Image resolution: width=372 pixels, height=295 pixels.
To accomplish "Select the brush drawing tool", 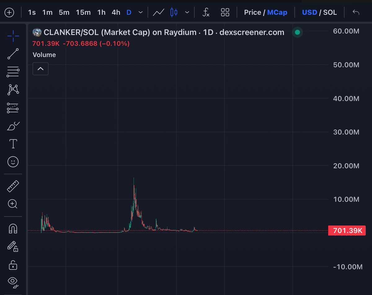I will click(x=13, y=126).
